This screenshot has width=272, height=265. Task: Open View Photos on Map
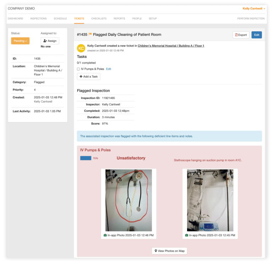(x=169, y=251)
